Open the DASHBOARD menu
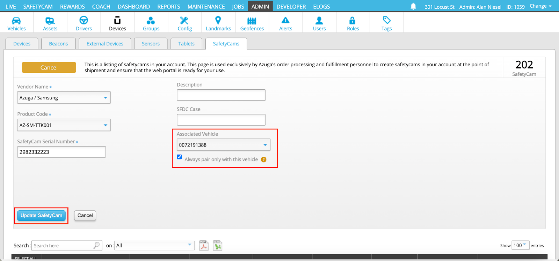This screenshot has height=261, width=559. (x=134, y=7)
